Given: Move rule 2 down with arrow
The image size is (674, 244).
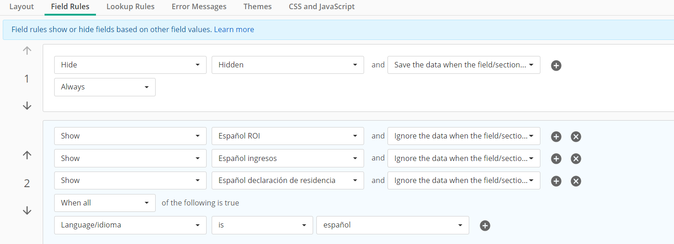Looking at the screenshot, I should click(27, 211).
